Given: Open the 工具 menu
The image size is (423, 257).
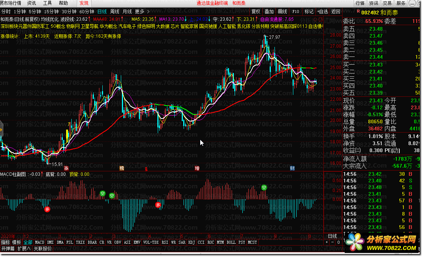Looking at the screenshot, I should (48, 3).
